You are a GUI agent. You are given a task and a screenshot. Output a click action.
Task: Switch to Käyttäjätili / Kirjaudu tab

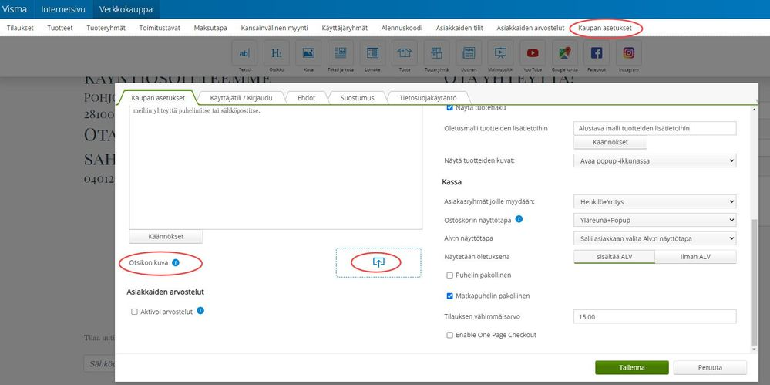pos(241,98)
